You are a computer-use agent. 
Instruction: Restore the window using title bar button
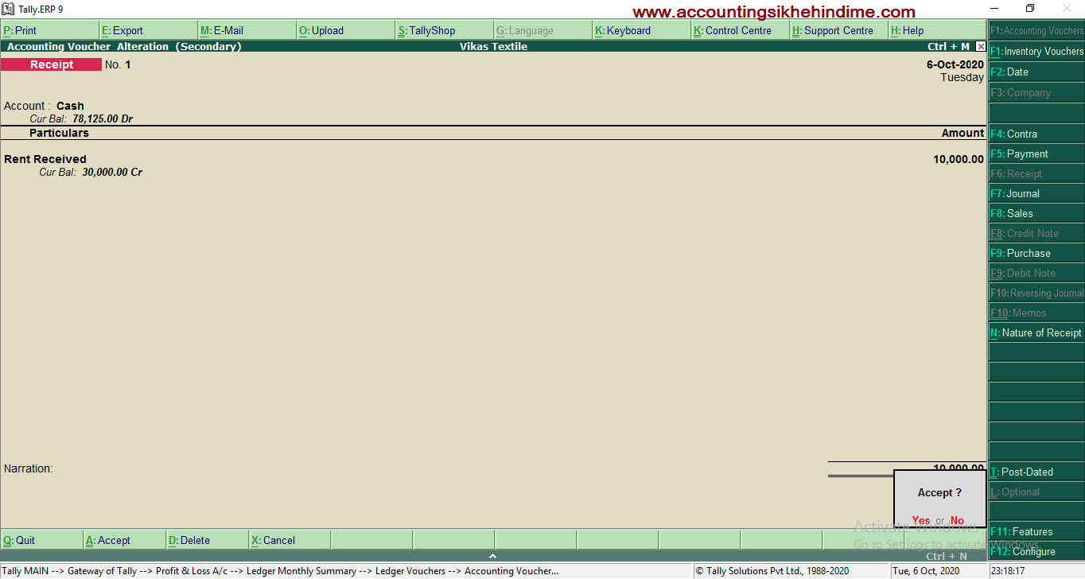(x=1030, y=9)
